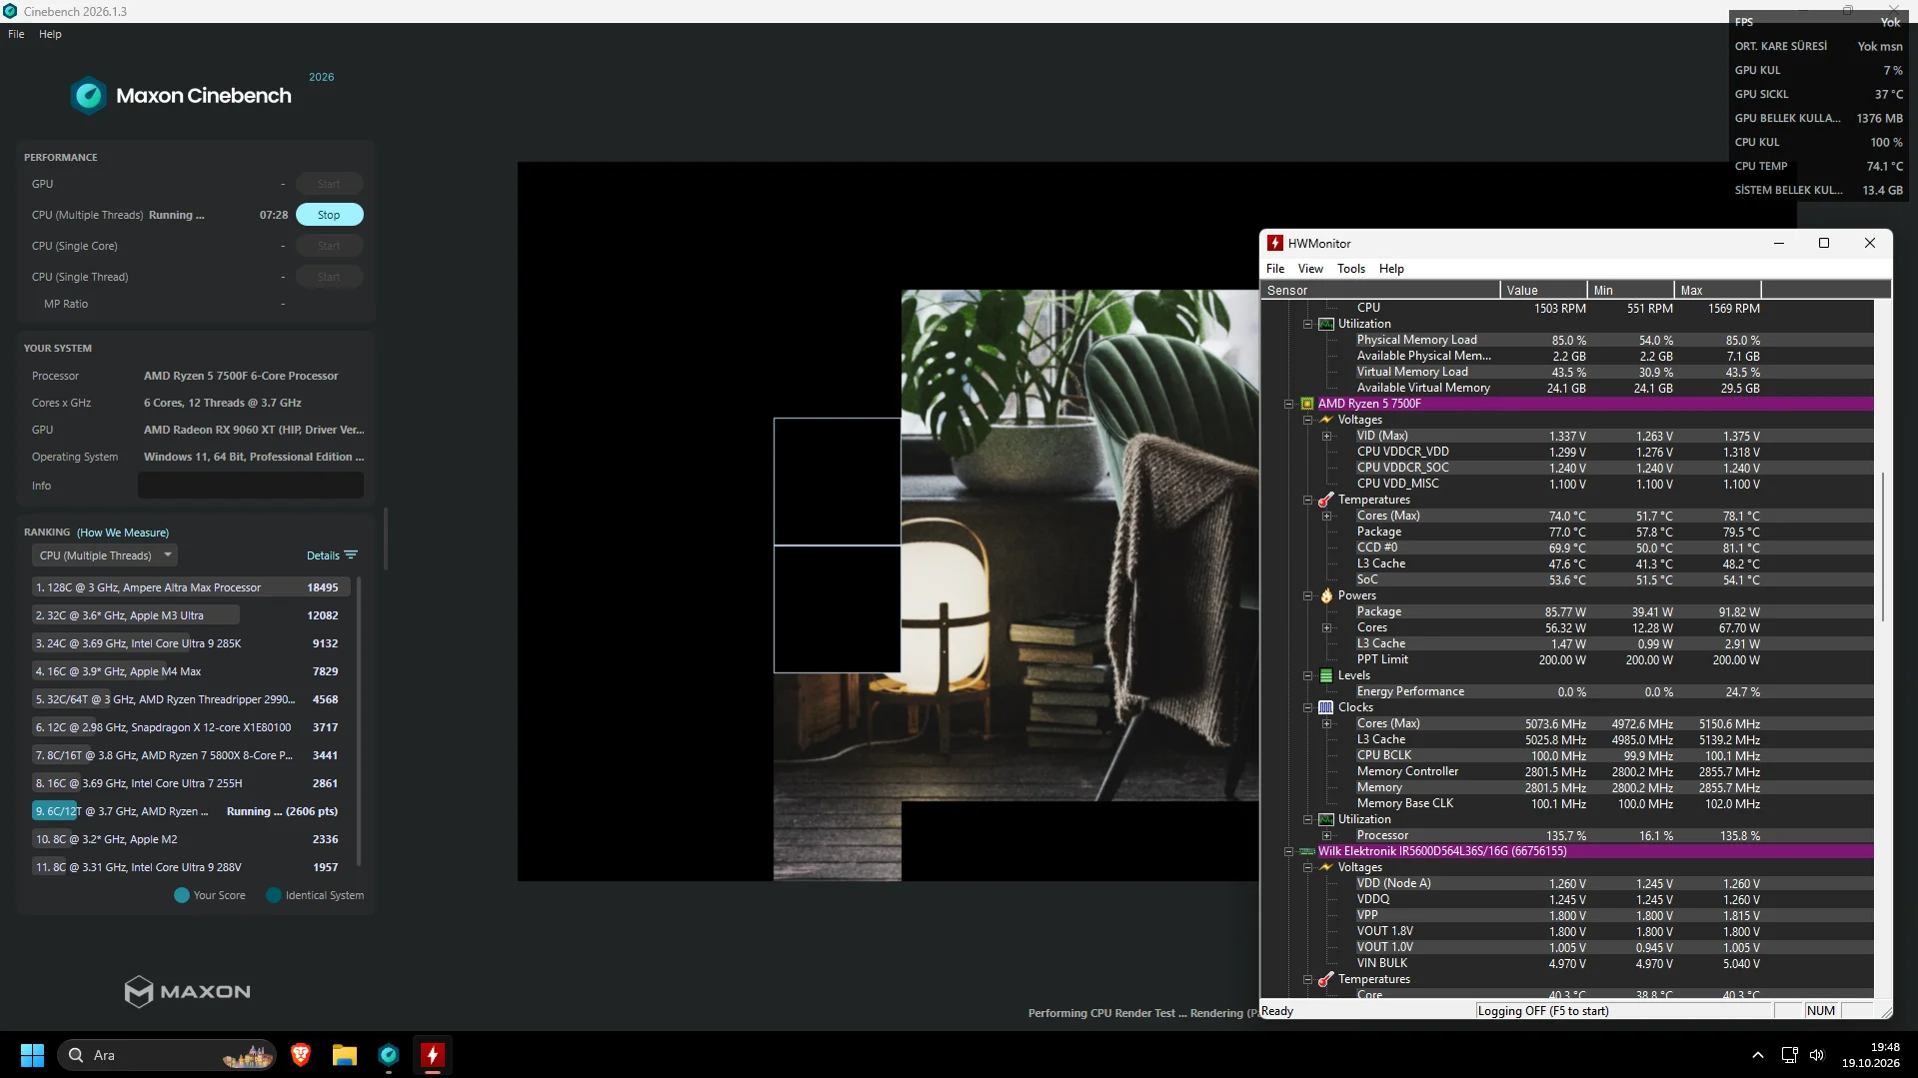The height and width of the screenshot is (1078, 1918).
Task: Click the Utilization icon above AMD Ryzen
Action: (1325, 324)
